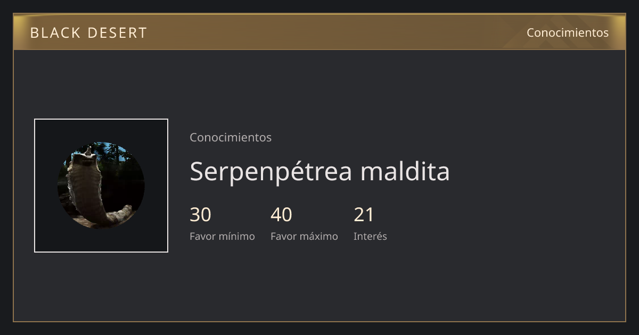
Task: Click the golden header banner
Action: [x=319, y=32]
